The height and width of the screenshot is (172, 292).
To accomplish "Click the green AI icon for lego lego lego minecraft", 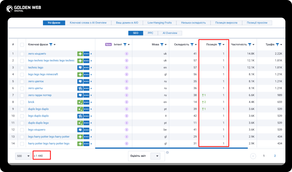I will (x=80, y=74).
